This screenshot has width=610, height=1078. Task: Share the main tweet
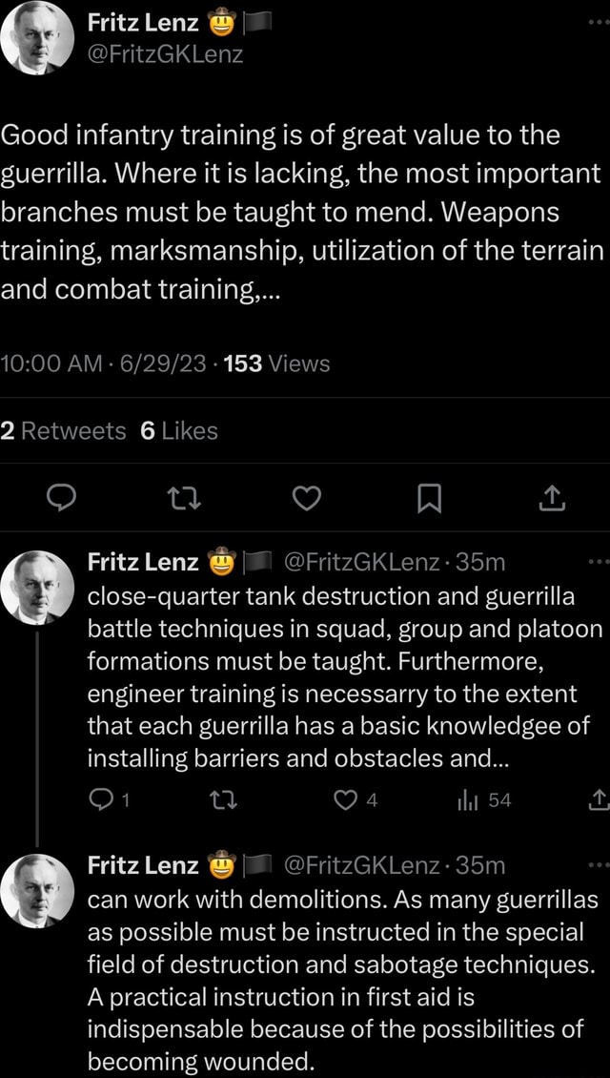point(551,498)
